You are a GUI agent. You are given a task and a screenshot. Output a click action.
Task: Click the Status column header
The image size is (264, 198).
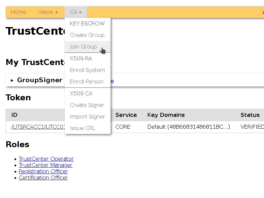250,115
